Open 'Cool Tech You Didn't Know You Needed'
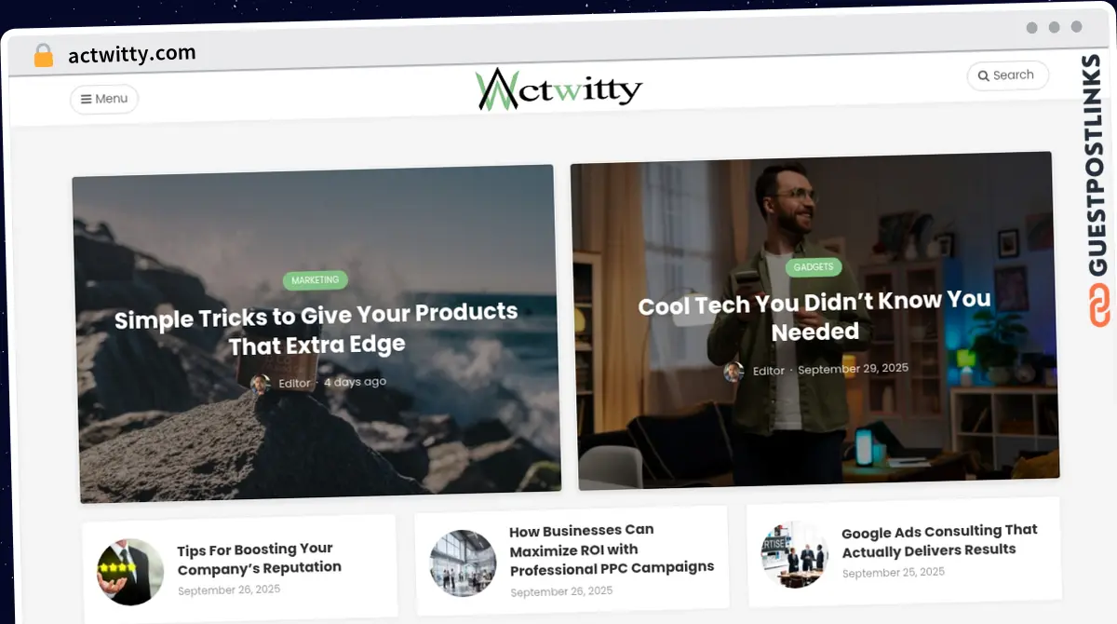The height and width of the screenshot is (624, 1117). [x=814, y=317]
